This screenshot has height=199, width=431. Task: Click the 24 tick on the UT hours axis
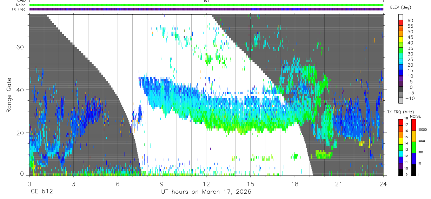point(383,184)
